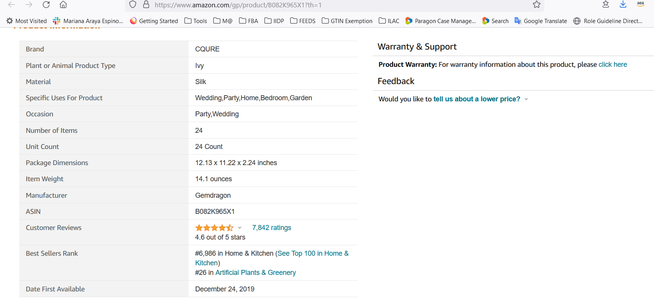654x306 pixels.
Task: Click the Customer Reviews row label
Action: (54, 228)
